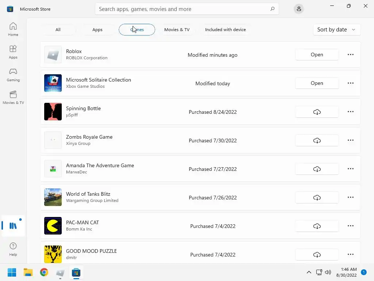Open the user account profile icon

pos(299,9)
